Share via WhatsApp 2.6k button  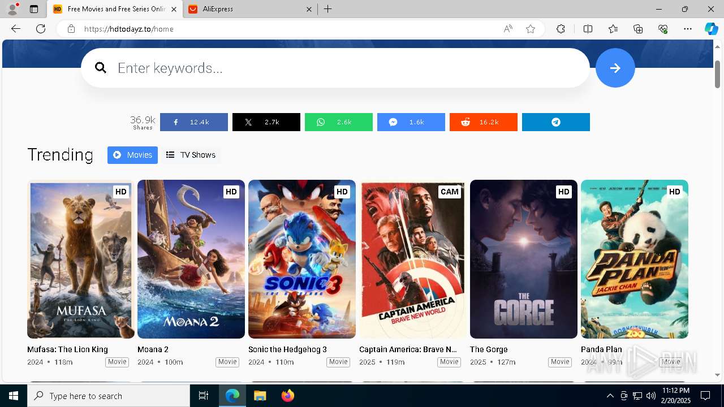coord(339,122)
